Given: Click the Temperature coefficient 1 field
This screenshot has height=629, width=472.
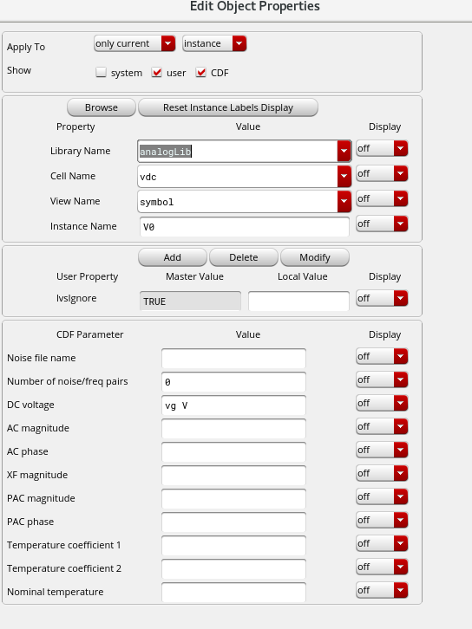Looking at the screenshot, I should [x=233, y=546].
